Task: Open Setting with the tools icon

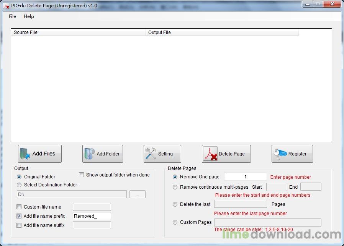Action: [162, 154]
